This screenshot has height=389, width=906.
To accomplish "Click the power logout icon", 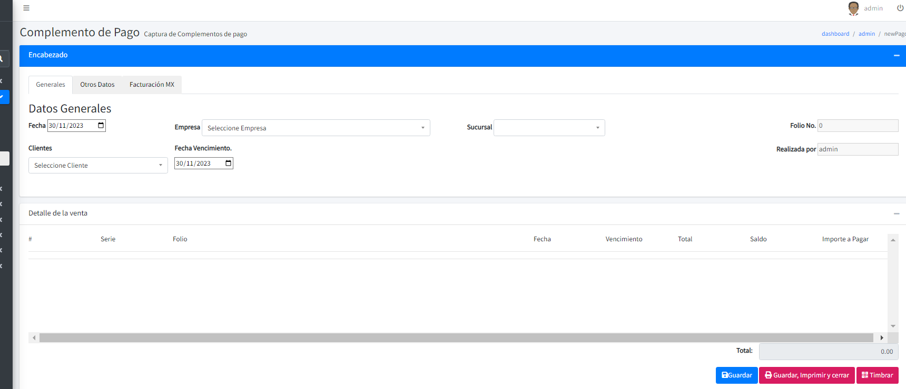I will [900, 8].
